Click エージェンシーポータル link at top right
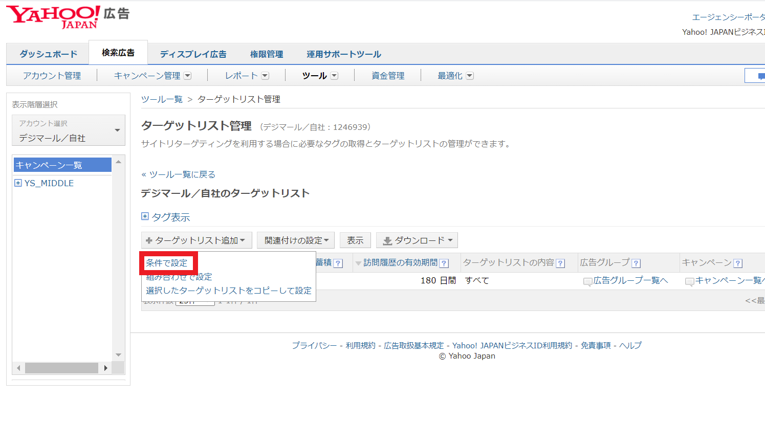765x422 pixels. pos(729,17)
